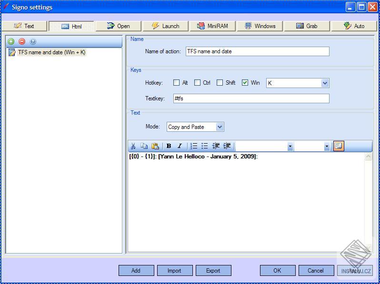Click the Add button
The height and width of the screenshot is (284, 380).
click(136, 270)
